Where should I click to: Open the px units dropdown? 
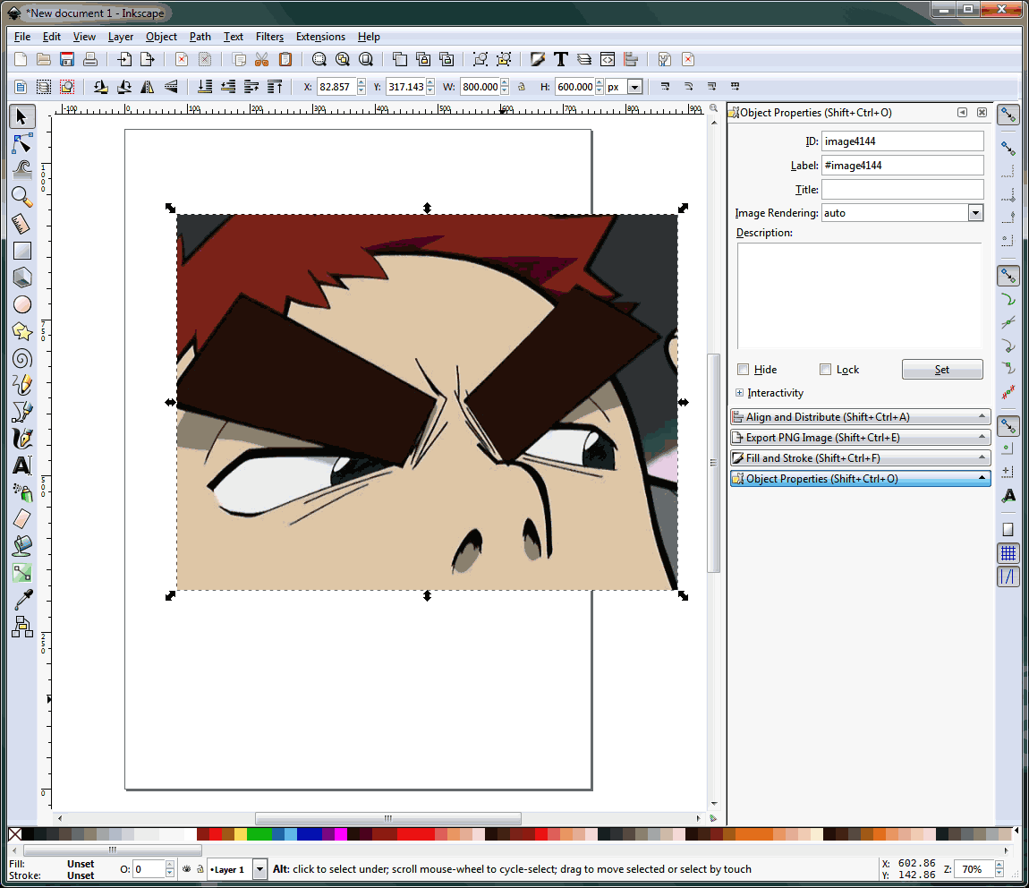point(634,87)
